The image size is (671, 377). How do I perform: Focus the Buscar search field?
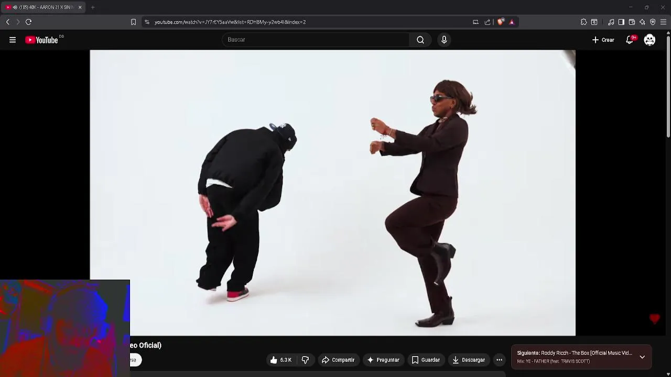(315, 40)
